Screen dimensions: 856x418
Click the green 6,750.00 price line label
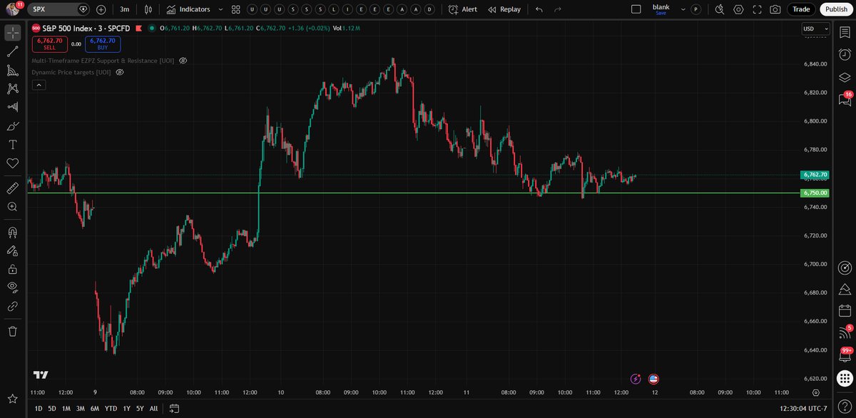point(815,193)
